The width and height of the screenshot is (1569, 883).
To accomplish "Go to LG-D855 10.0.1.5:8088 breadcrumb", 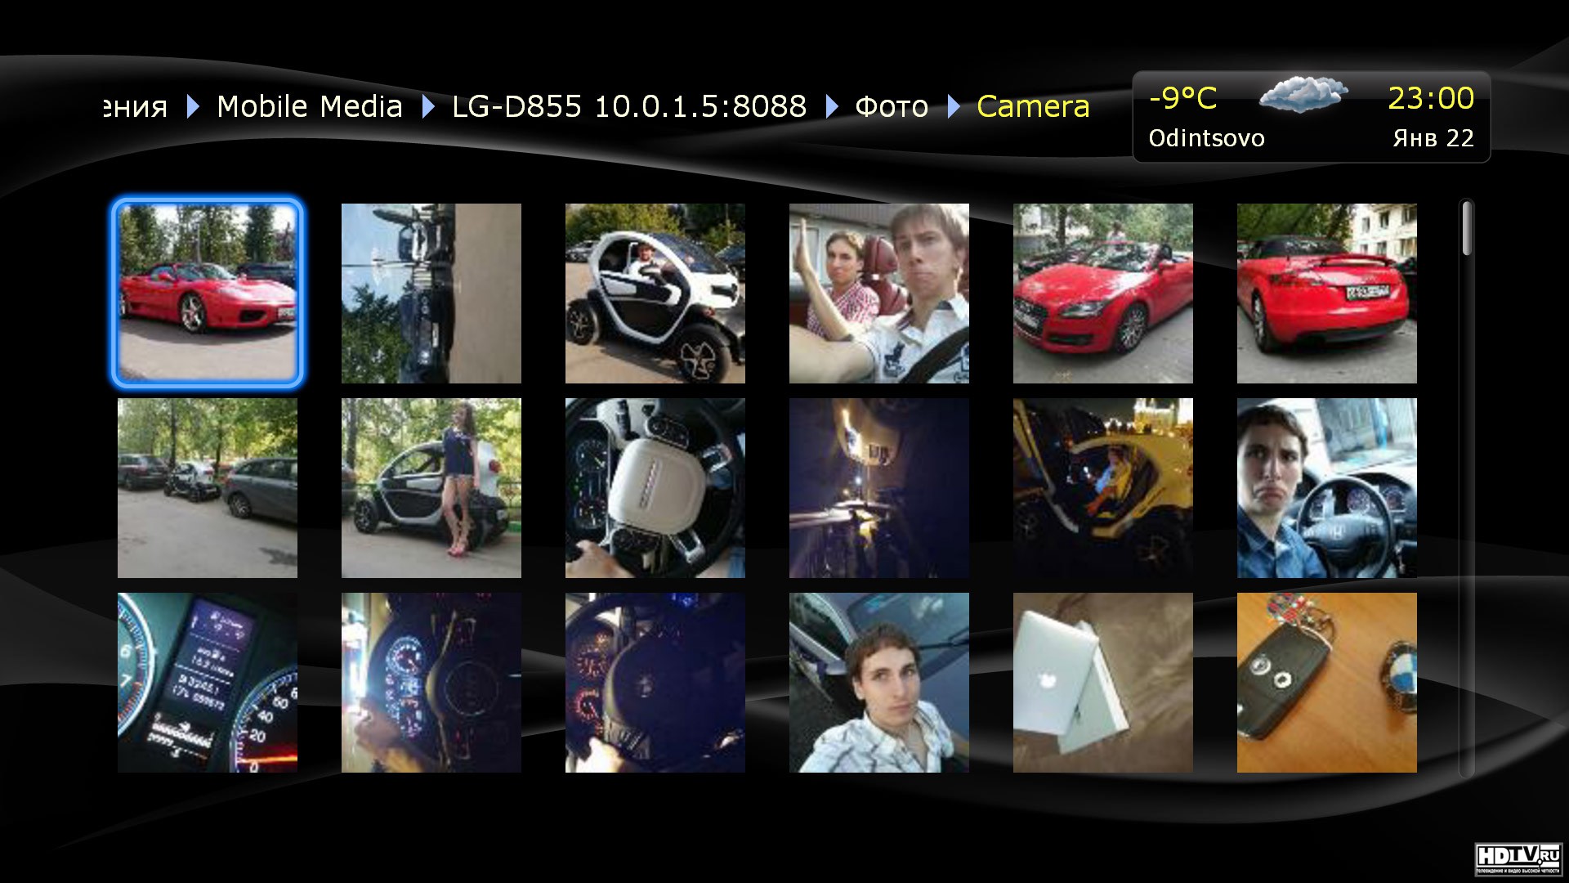I will click(629, 106).
